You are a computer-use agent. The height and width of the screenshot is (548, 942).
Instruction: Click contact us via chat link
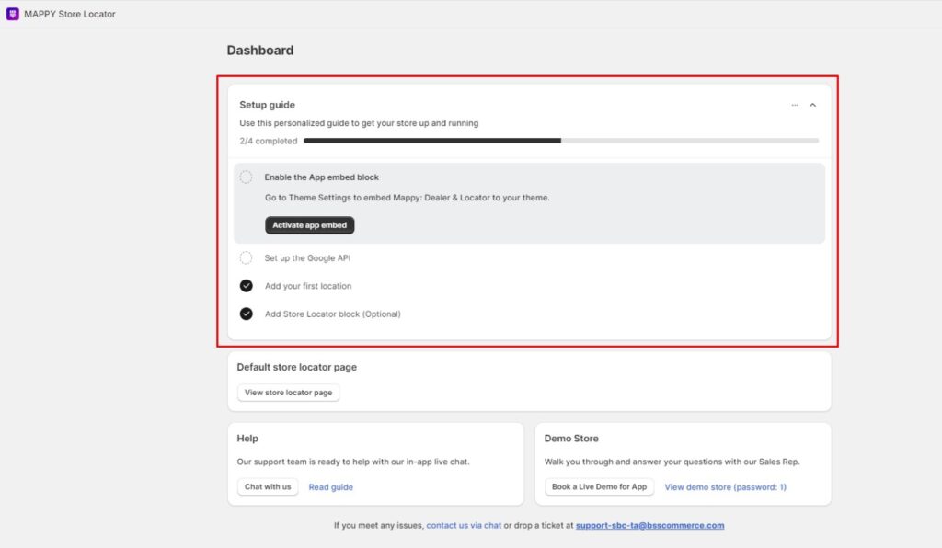[x=464, y=525]
